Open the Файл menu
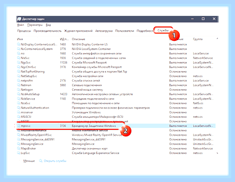This screenshot has height=182, width=235. [20, 25]
